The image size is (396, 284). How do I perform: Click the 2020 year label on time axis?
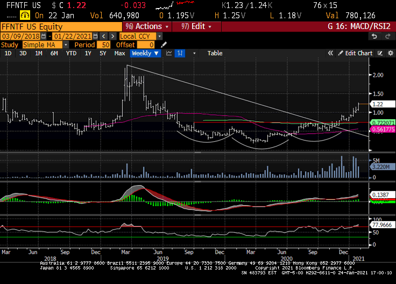(286, 259)
